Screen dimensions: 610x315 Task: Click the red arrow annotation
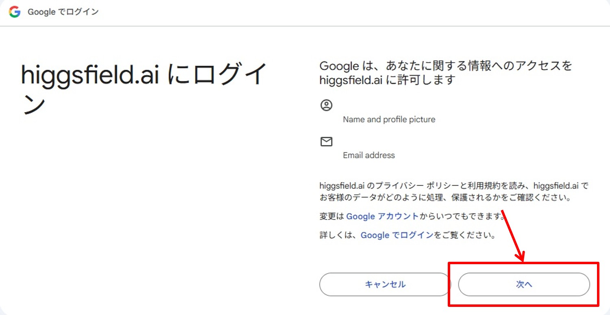click(x=513, y=236)
